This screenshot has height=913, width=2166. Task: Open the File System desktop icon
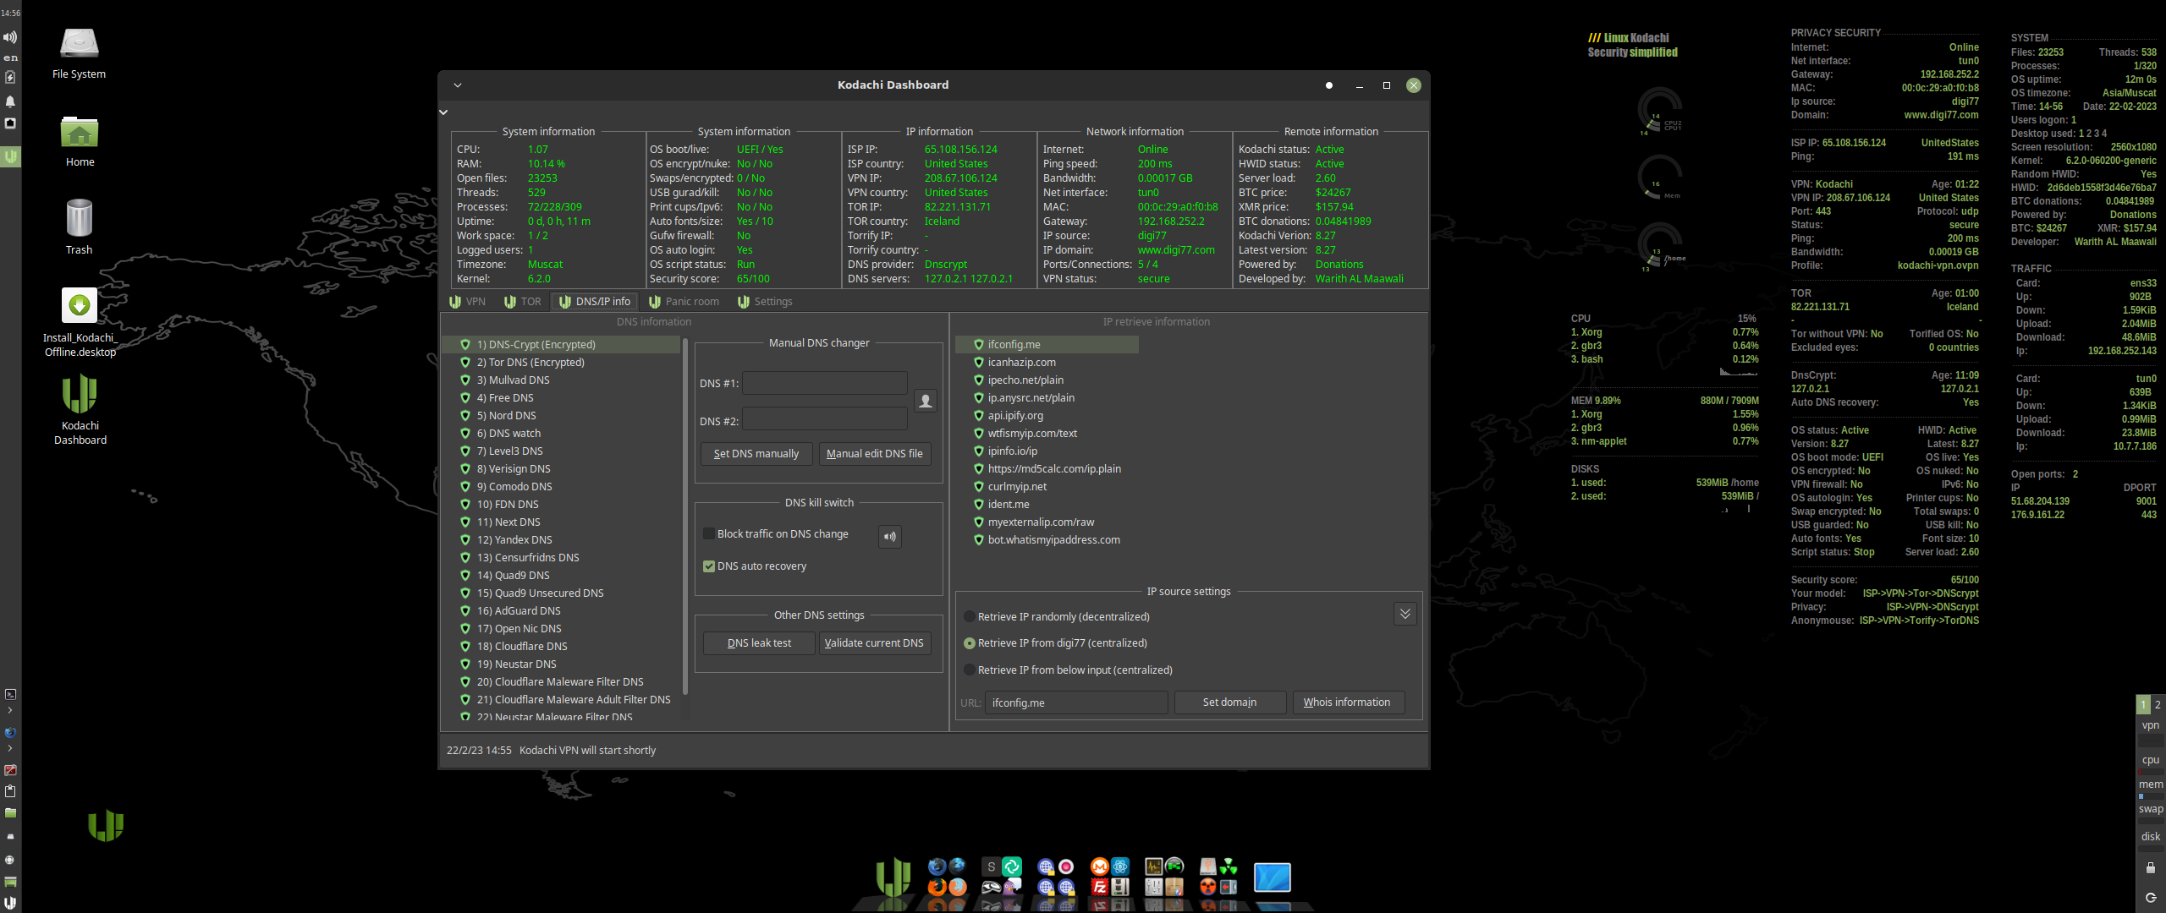tap(80, 52)
